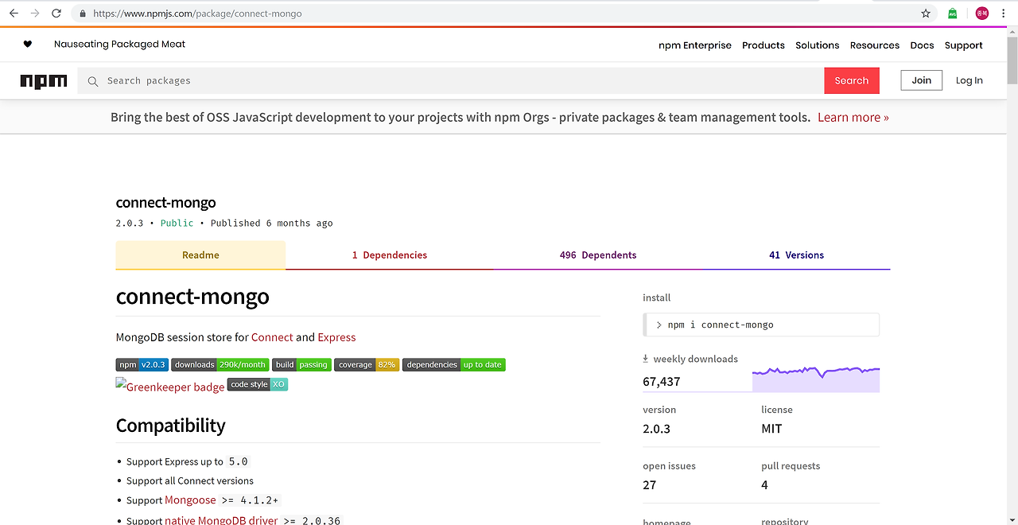Click the npm logo

(44, 81)
